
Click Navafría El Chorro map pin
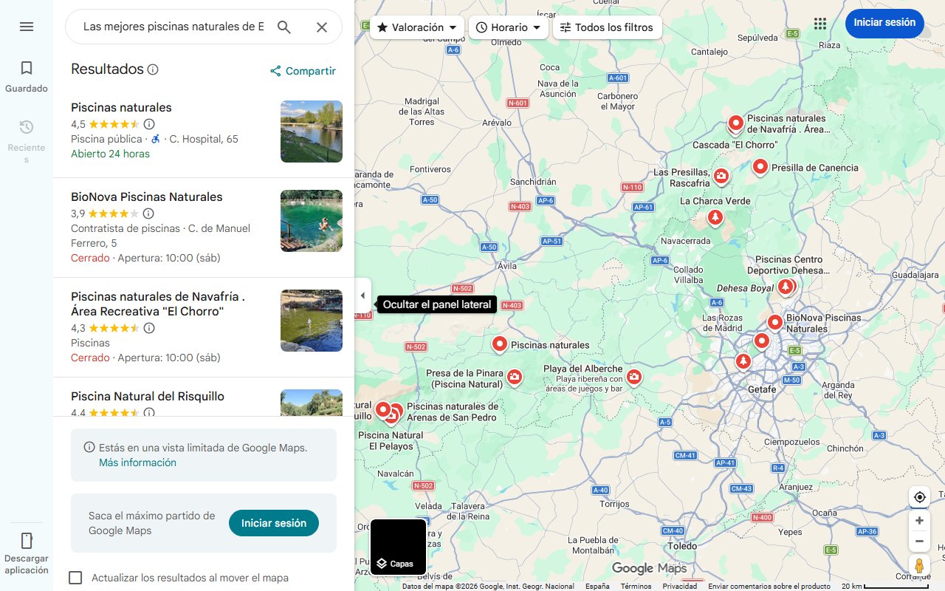[735, 123]
